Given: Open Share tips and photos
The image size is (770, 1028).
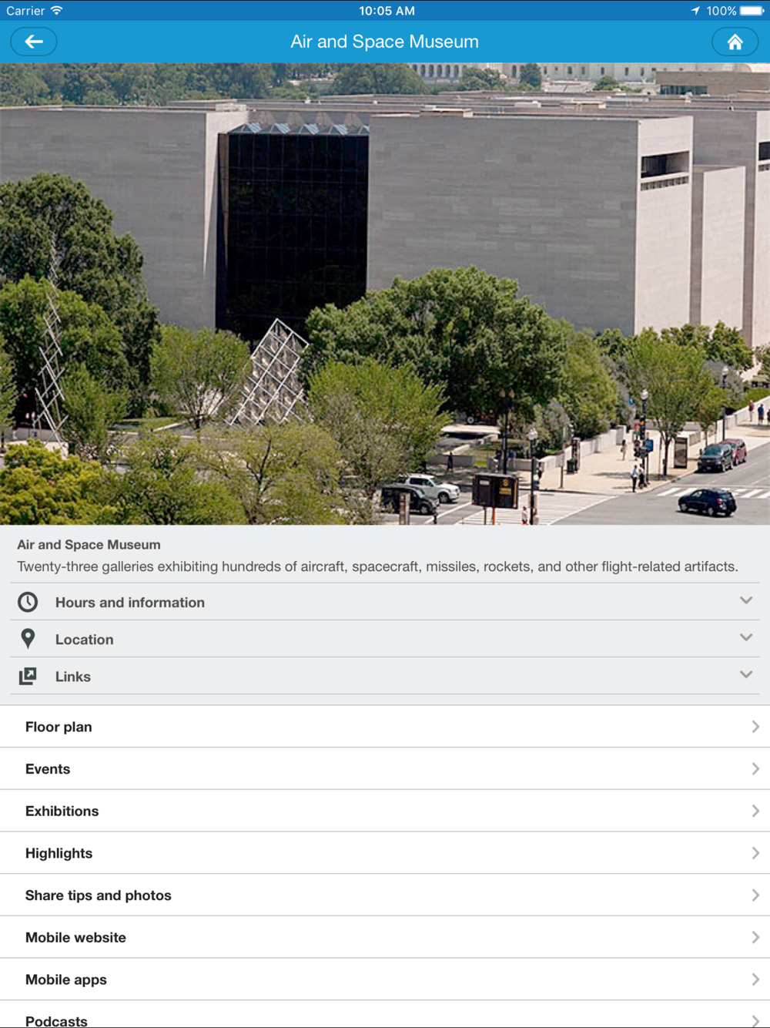Looking at the screenshot, I should (x=385, y=895).
